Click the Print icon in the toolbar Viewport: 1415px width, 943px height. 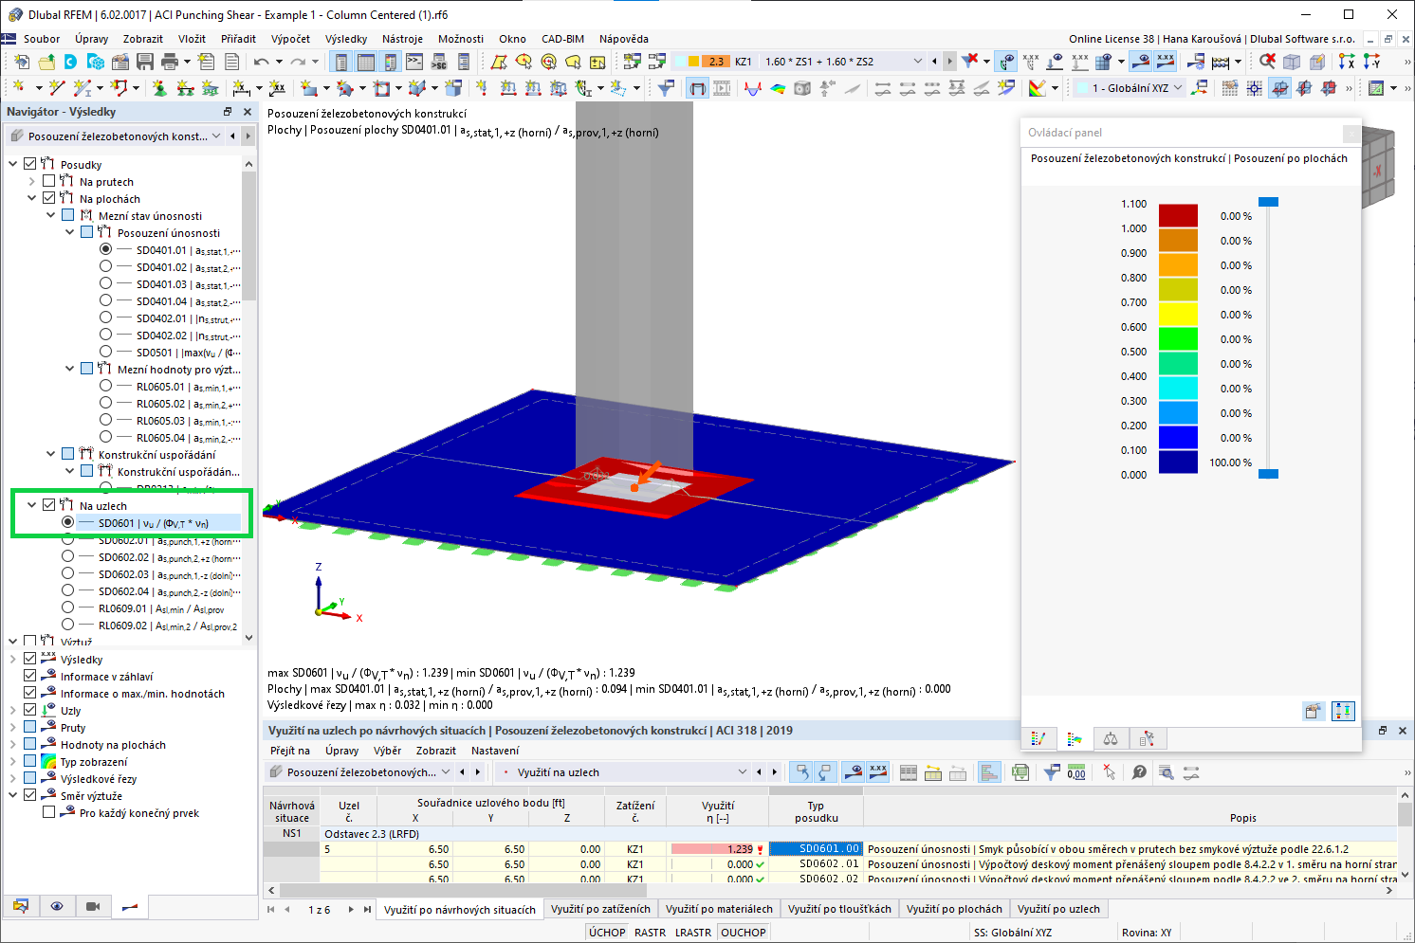point(169,61)
